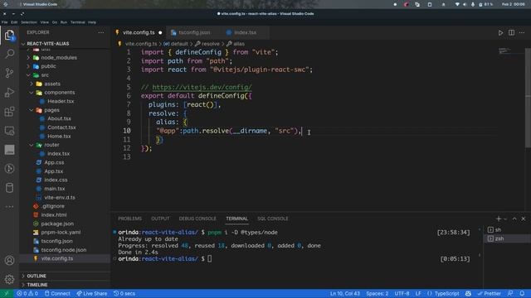Open editor More Actions ellipsis
This screenshot has height=298, width=531.
pyautogui.click(x=522, y=33)
